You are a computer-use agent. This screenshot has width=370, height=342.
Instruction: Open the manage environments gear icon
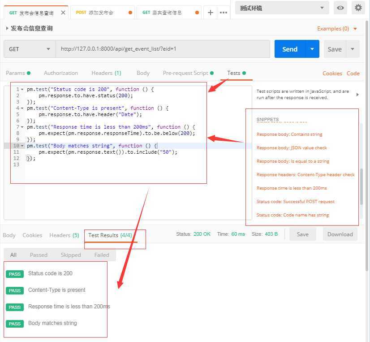[358, 8]
